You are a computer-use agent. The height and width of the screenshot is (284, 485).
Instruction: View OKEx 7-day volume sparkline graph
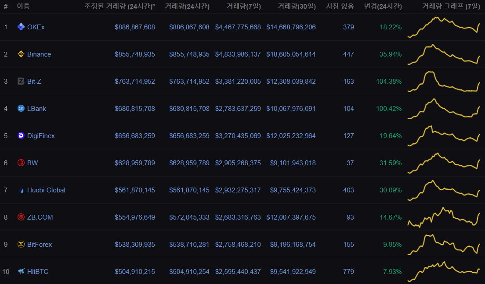(444, 27)
